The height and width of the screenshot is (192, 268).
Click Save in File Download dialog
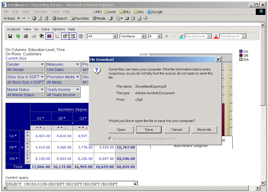149,130
